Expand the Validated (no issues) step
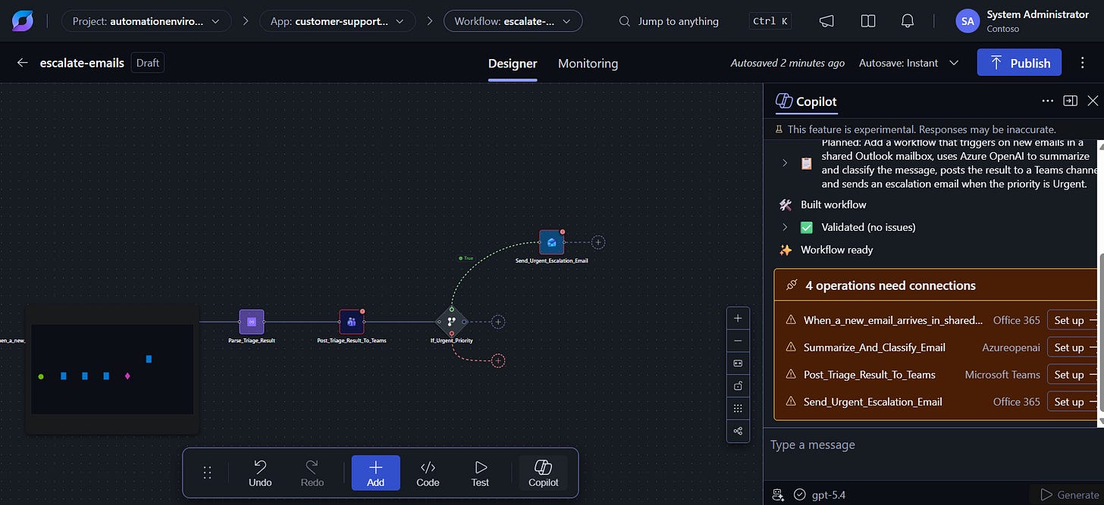 (x=785, y=227)
